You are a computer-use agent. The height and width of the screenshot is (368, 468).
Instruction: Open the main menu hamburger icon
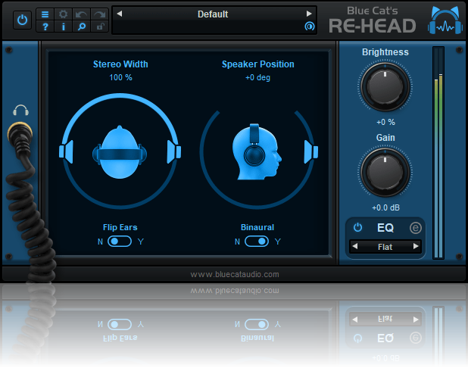(45, 14)
